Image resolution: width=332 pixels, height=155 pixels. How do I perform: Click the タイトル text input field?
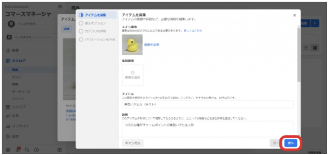coord(207,105)
